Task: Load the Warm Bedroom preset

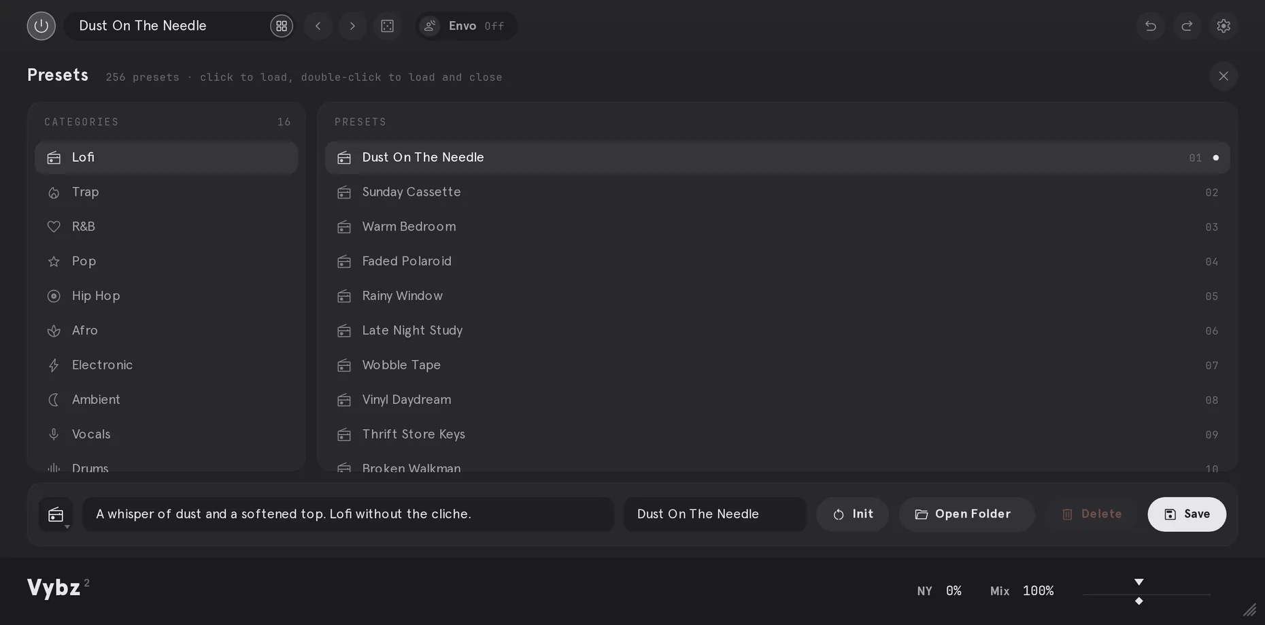Action: pos(777,227)
